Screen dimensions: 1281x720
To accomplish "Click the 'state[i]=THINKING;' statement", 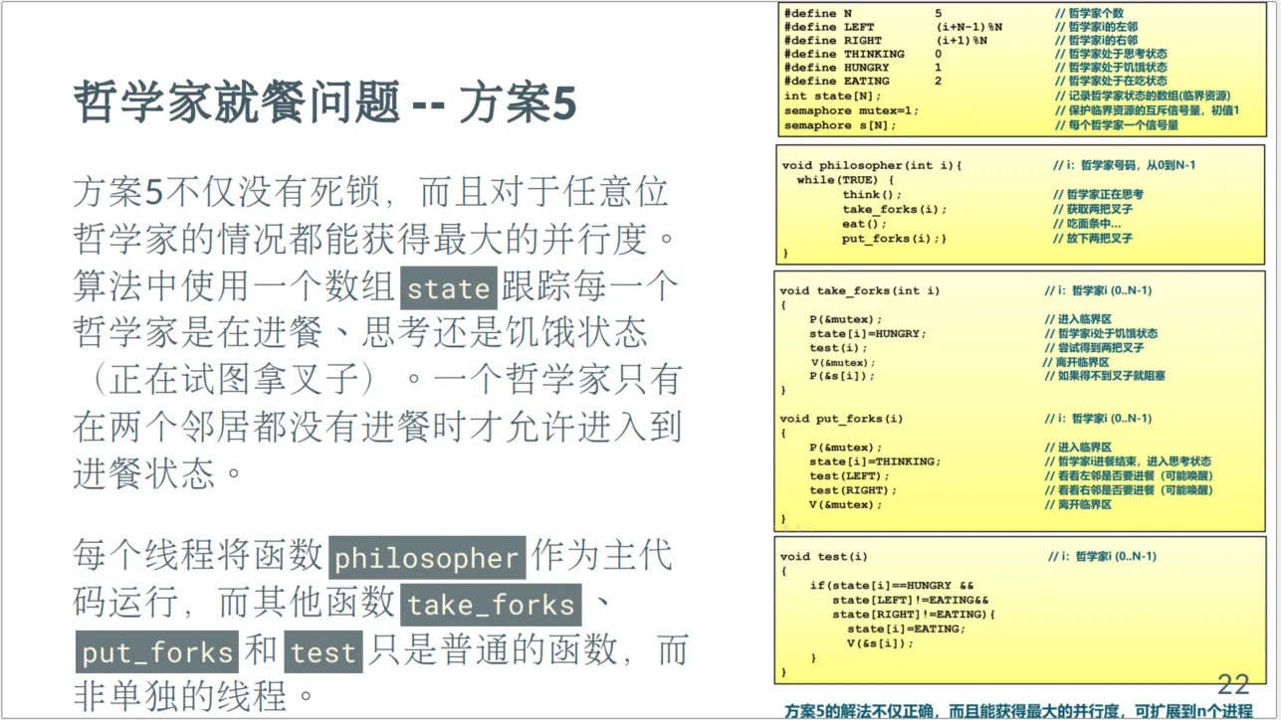I will 875,461.
